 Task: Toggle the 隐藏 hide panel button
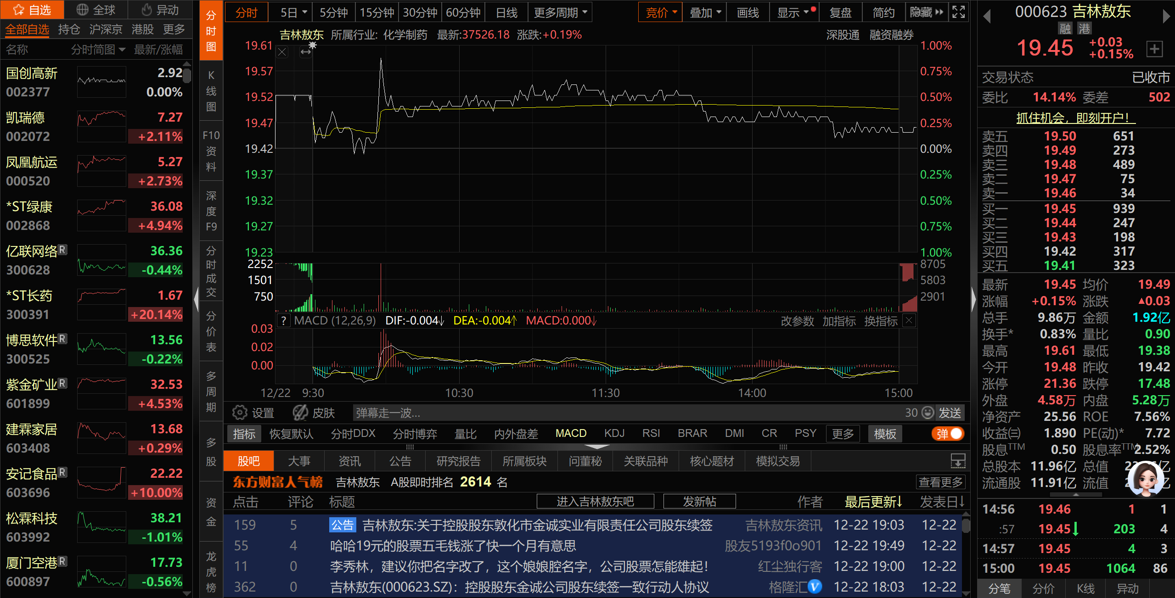[927, 12]
